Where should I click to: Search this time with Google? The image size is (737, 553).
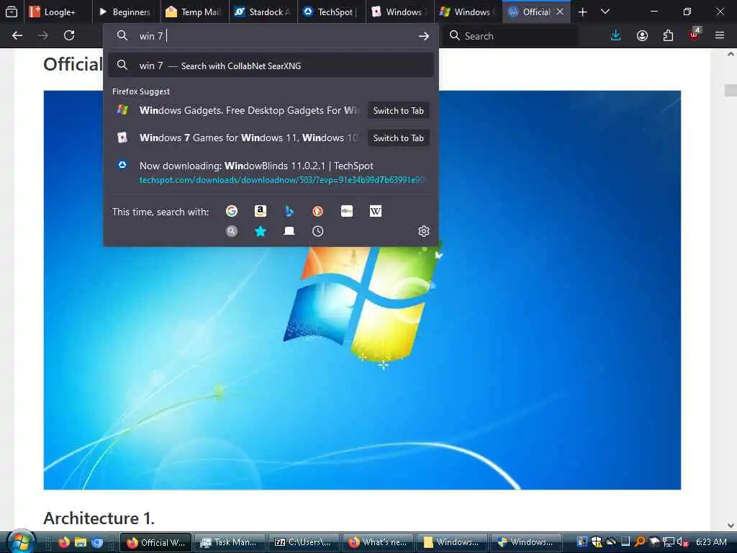[231, 211]
